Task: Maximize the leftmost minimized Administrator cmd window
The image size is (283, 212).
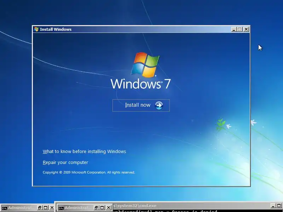Action: pos(46,208)
